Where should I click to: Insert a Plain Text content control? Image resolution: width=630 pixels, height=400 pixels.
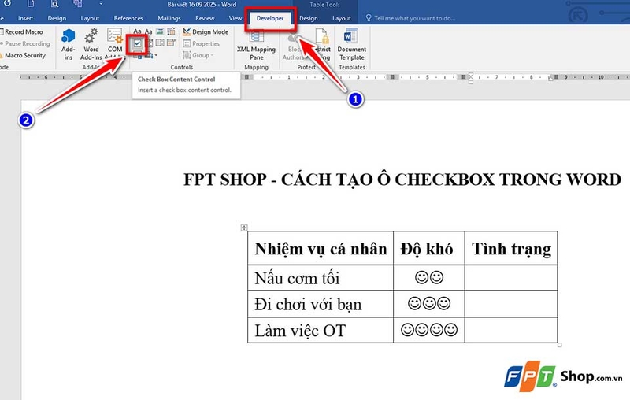[x=149, y=31]
